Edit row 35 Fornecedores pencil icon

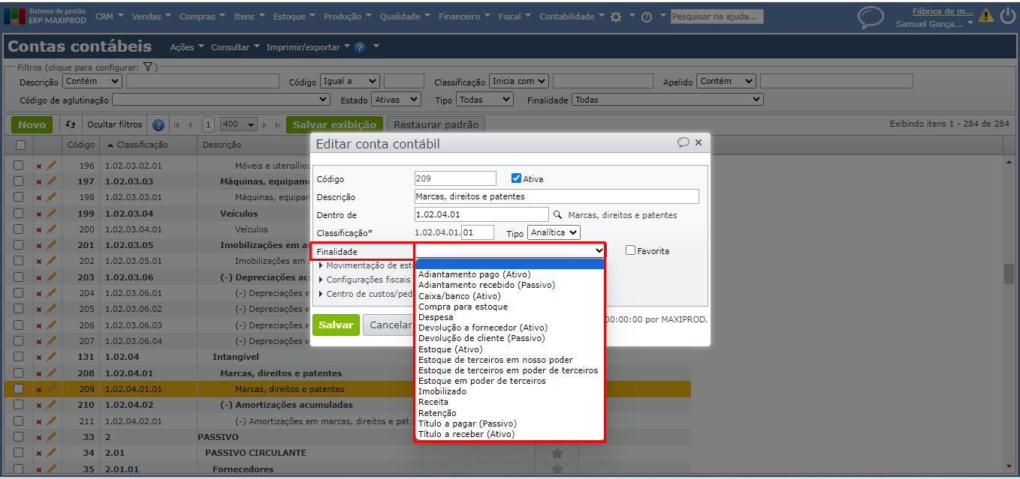[52, 469]
